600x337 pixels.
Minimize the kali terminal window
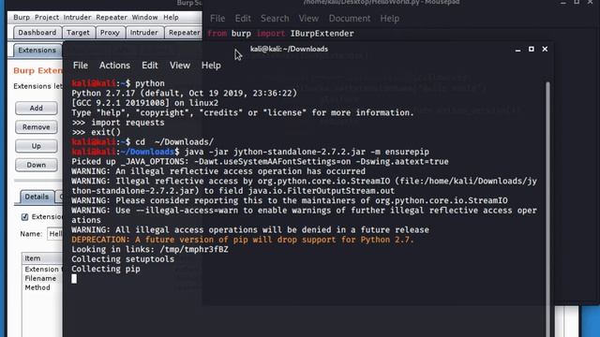[x=517, y=50]
